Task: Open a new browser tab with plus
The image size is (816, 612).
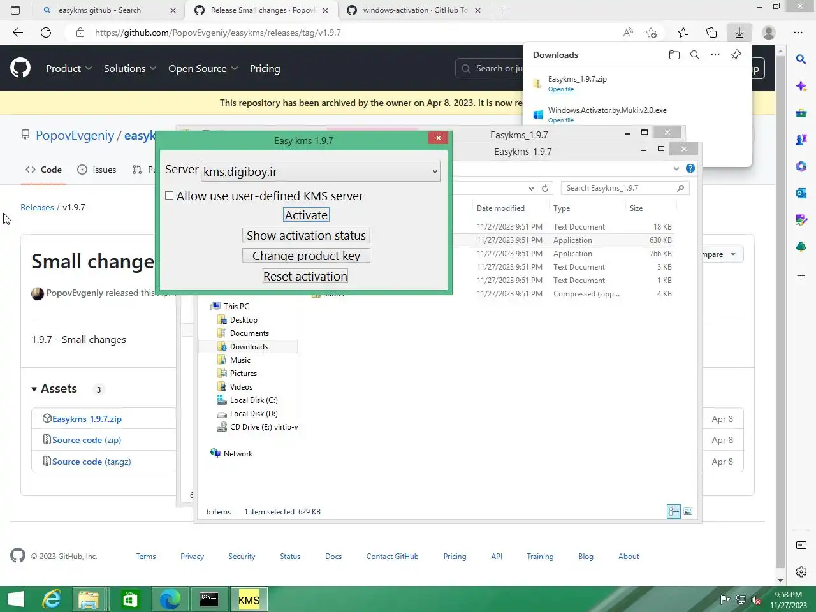Action: point(504,10)
